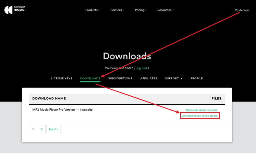Select page 1 in pagination
256x153 pixels.
pos(33,129)
